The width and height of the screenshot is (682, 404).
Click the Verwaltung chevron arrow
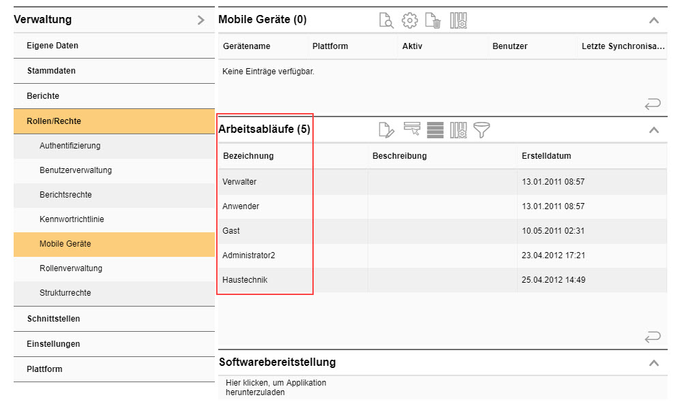coord(201,20)
